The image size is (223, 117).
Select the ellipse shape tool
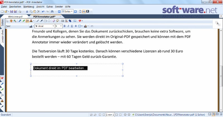pyautogui.click(x=49, y=21)
